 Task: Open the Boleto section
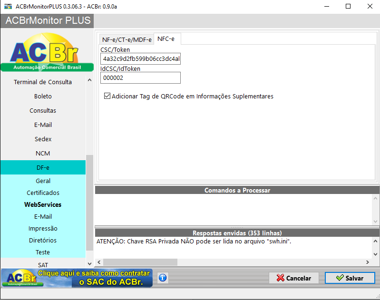43,96
